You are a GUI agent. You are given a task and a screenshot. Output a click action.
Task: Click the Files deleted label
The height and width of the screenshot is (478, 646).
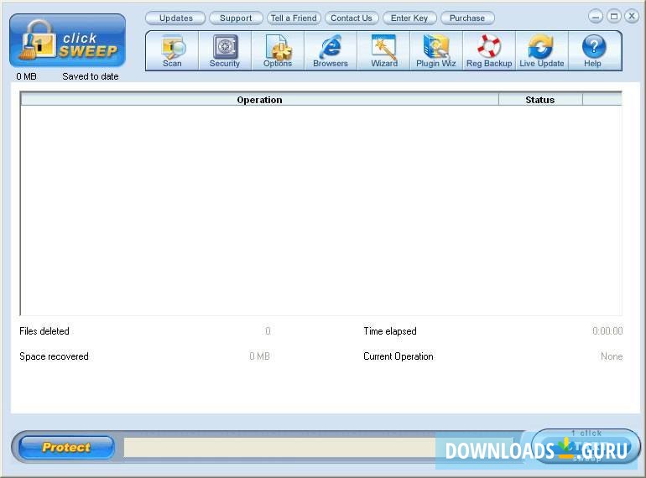click(44, 331)
